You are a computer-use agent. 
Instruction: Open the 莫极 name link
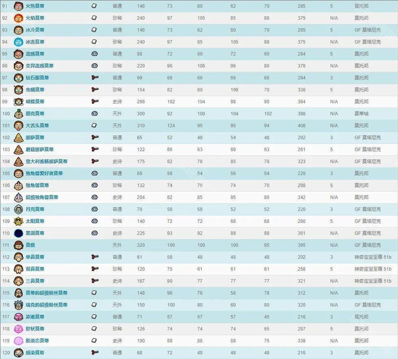30,245
